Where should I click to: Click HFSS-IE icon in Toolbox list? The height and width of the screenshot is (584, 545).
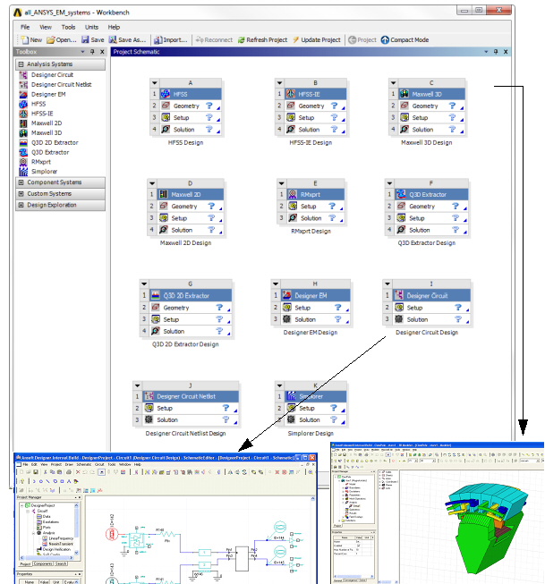coord(23,114)
